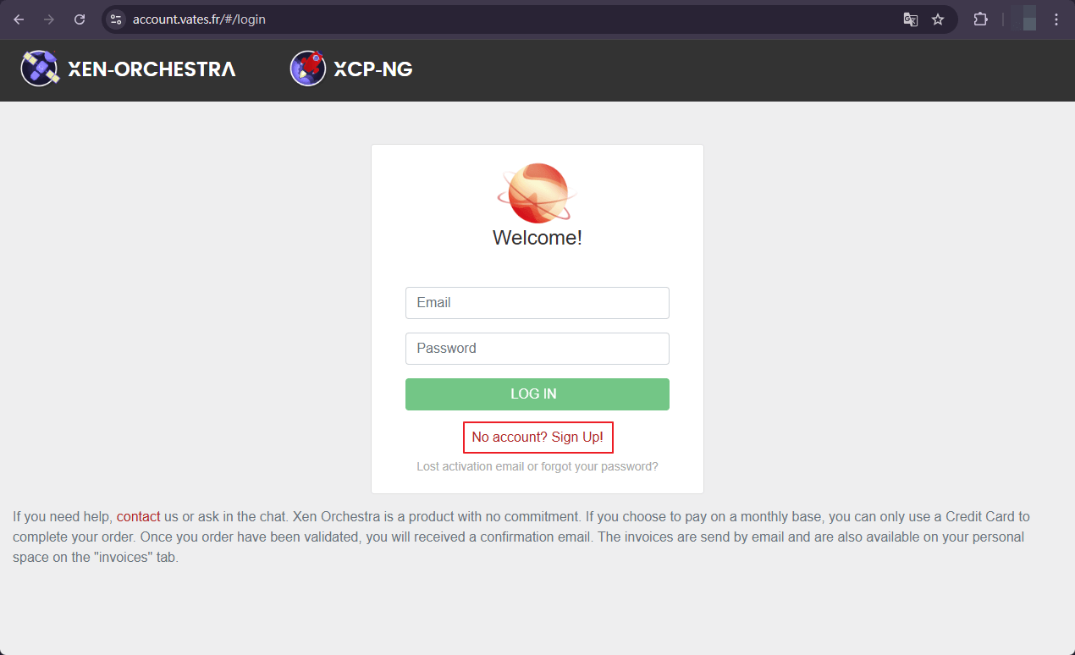Click the red planet logo above Welcome
The width and height of the screenshot is (1075, 655).
537,193
